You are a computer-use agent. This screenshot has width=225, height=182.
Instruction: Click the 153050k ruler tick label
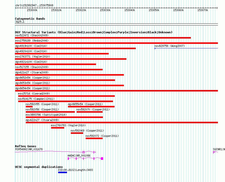click(x=154, y=10)
